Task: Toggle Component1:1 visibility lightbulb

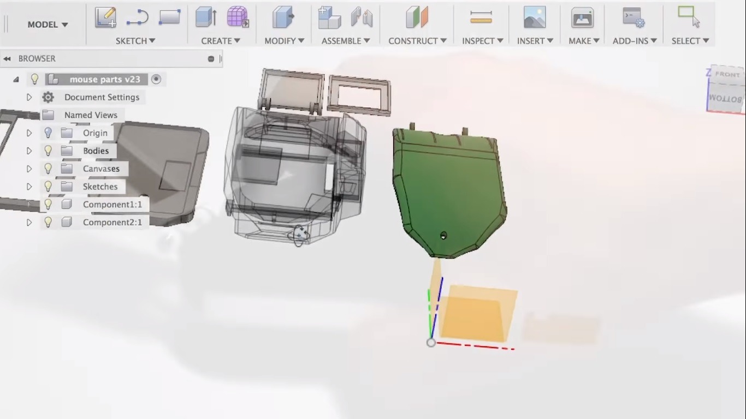Action: [x=48, y=205]
